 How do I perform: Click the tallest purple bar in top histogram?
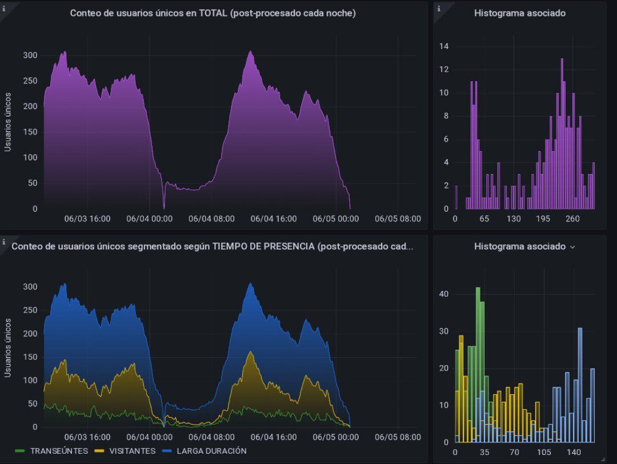[x=562, y=134]
